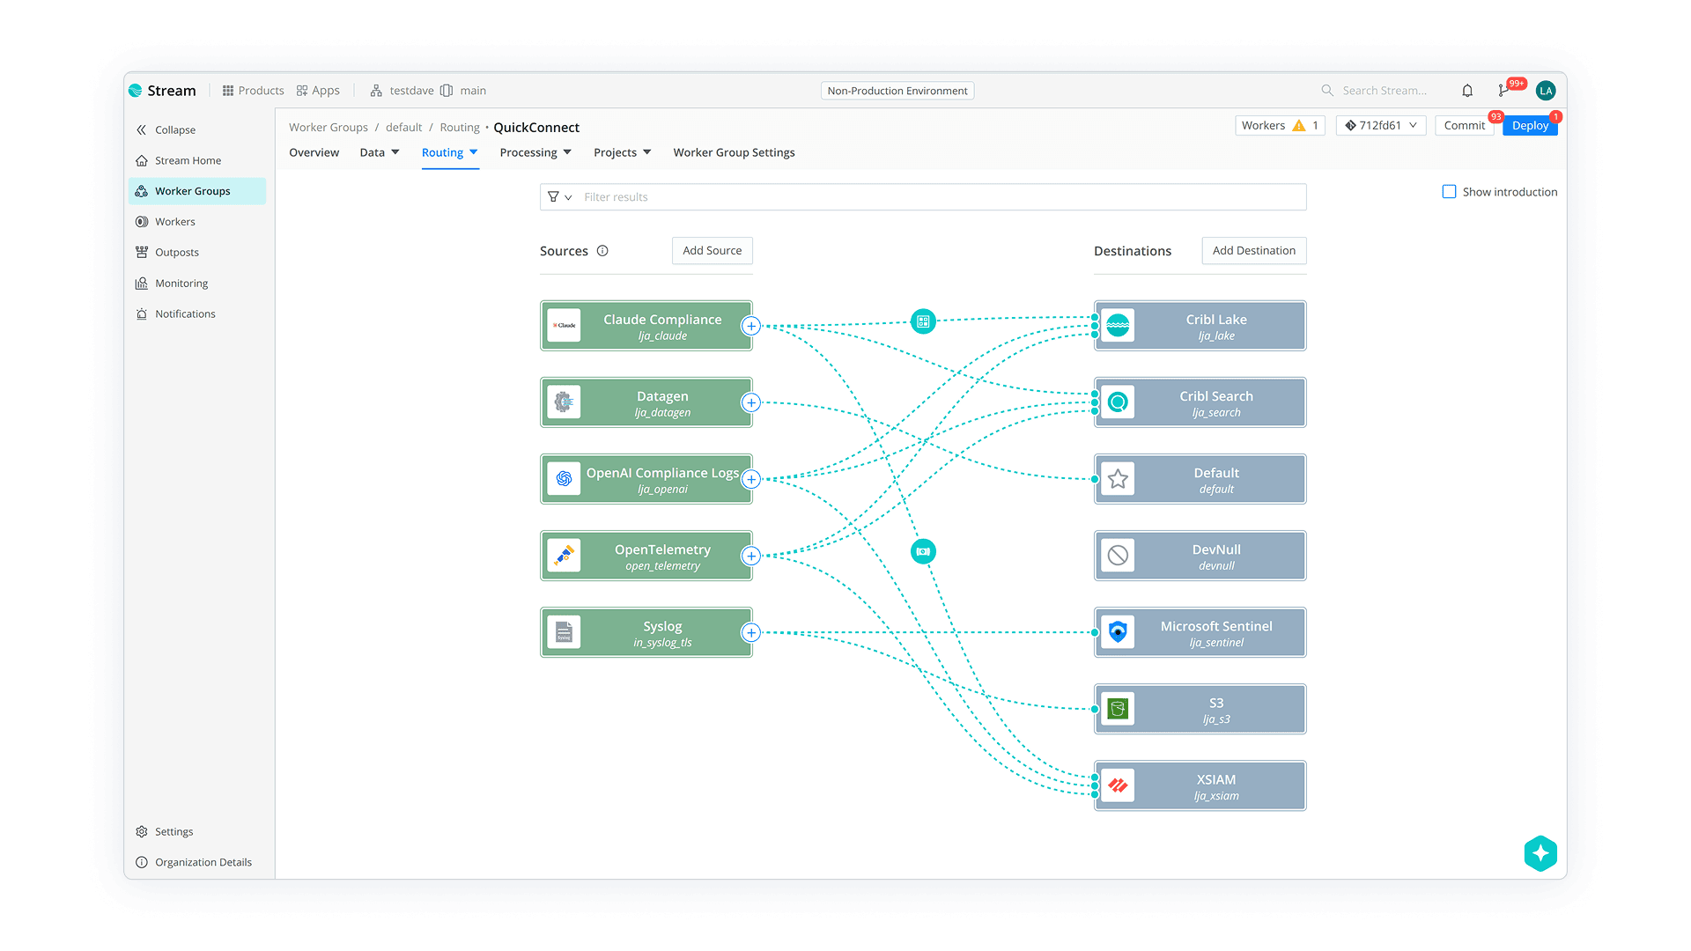This screenshot has width=1691, height=951.
Task: Click the Cribl Lake destination icon
Action: click(x=1118, y=327)
